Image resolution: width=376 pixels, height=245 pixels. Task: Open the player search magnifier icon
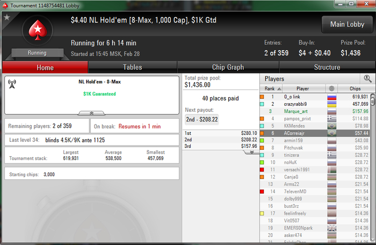367,78
